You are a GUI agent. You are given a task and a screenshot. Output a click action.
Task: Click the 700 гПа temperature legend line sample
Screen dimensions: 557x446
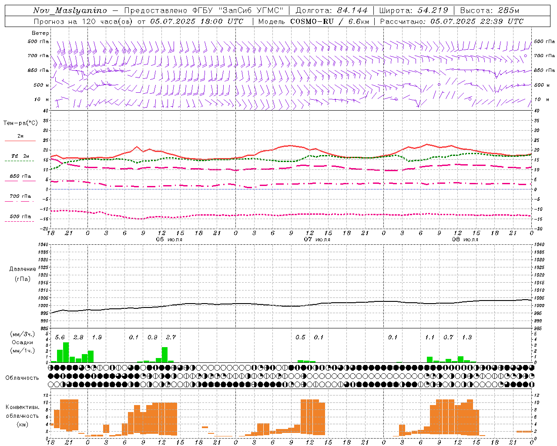point(19,201)
